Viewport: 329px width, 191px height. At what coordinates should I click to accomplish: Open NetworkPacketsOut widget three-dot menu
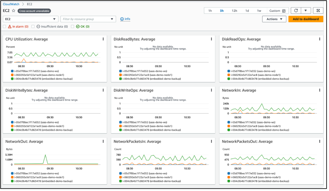320,141
